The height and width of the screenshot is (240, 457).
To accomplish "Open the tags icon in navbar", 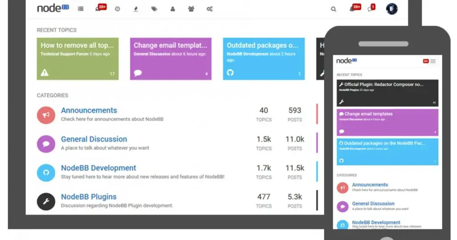I will (x=154, y=9).
